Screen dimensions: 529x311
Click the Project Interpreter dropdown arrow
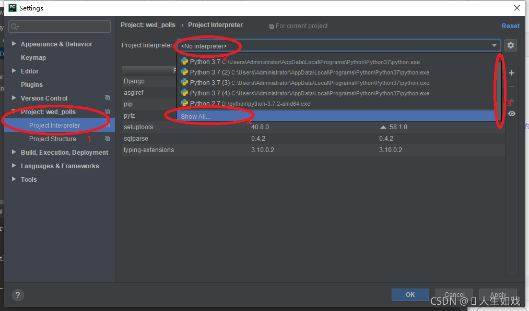click(494, 45)
